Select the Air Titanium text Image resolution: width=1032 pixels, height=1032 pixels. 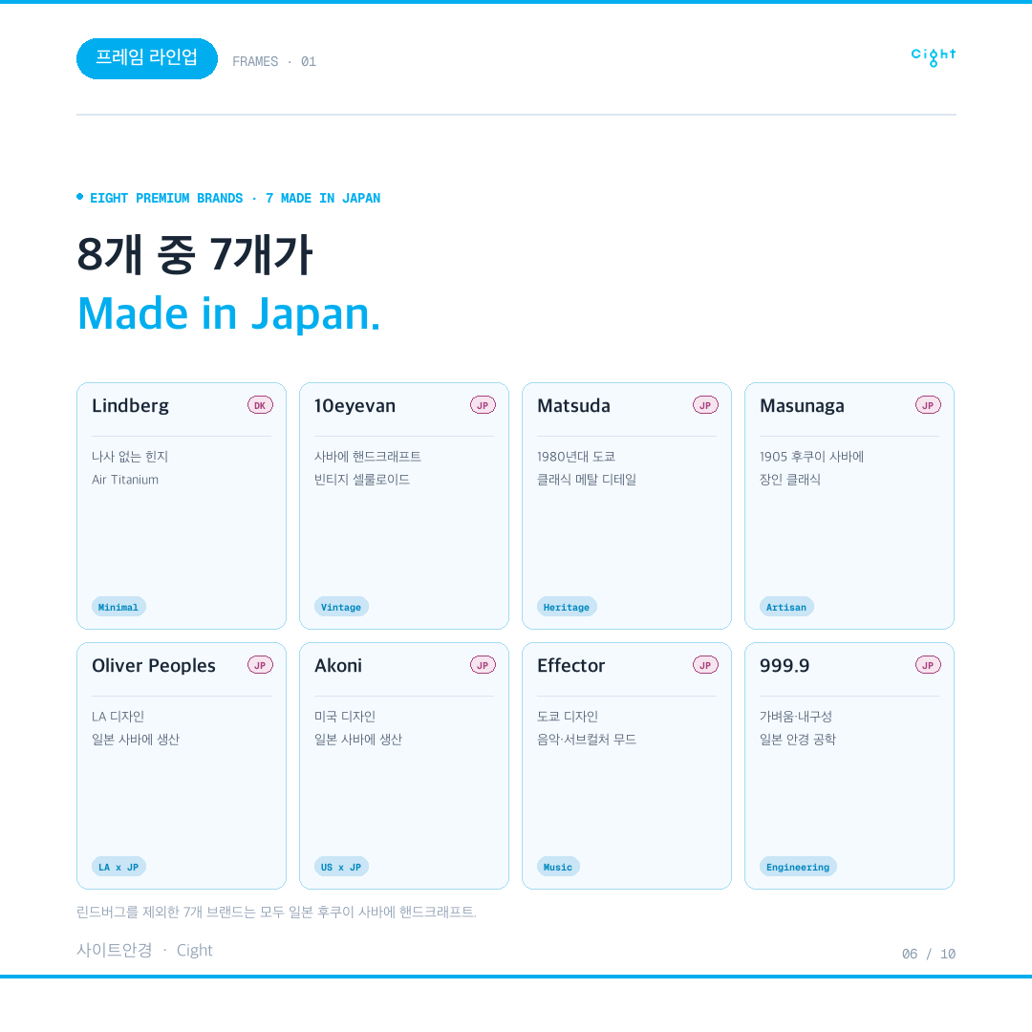[x=125, y=480]
